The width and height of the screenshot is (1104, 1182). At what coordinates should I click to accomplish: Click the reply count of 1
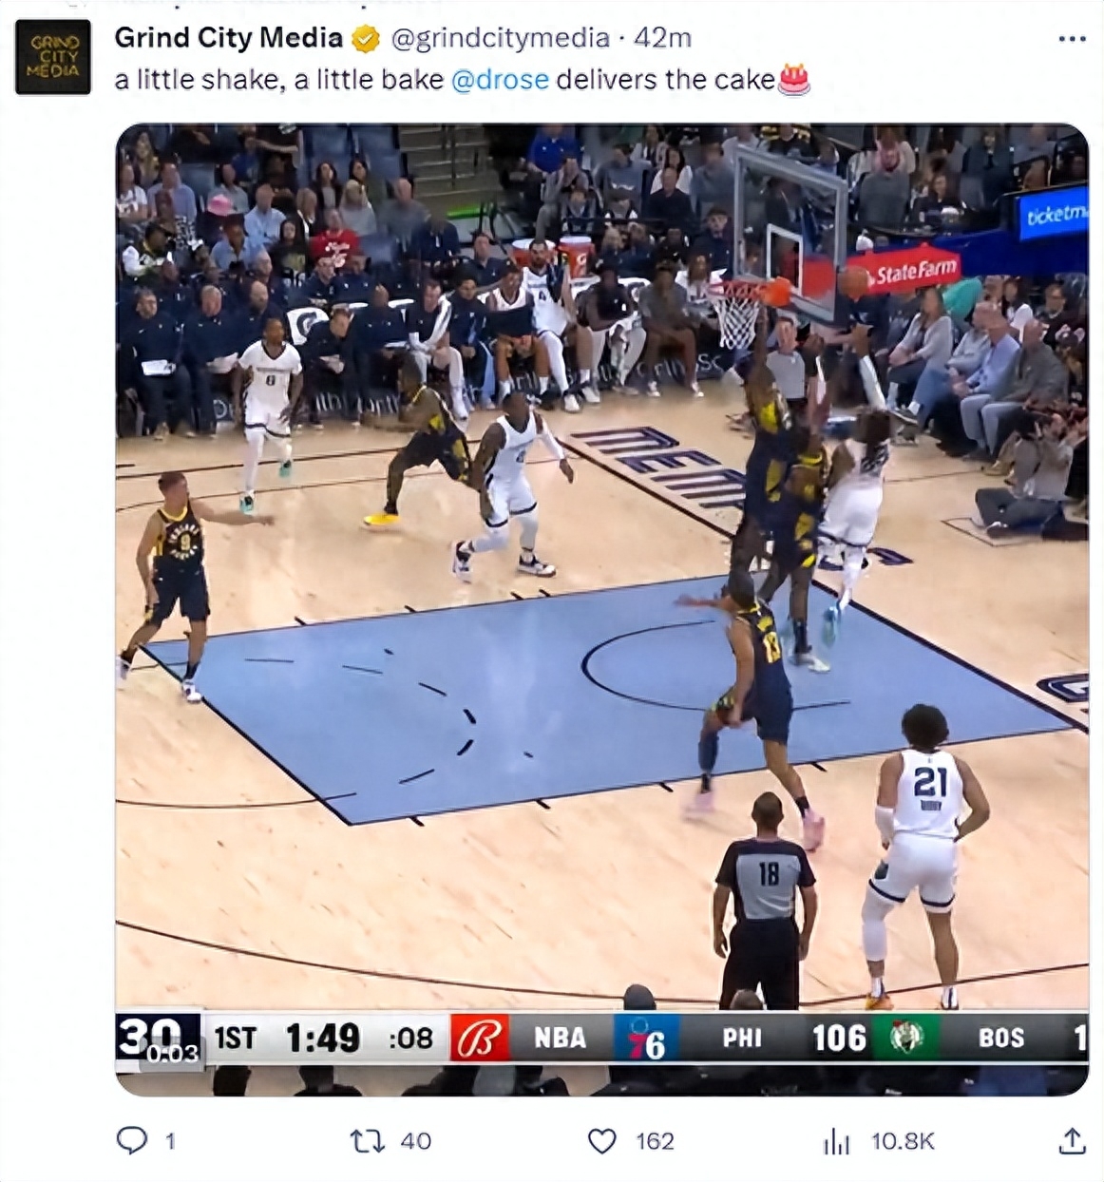coord(170,1140)
